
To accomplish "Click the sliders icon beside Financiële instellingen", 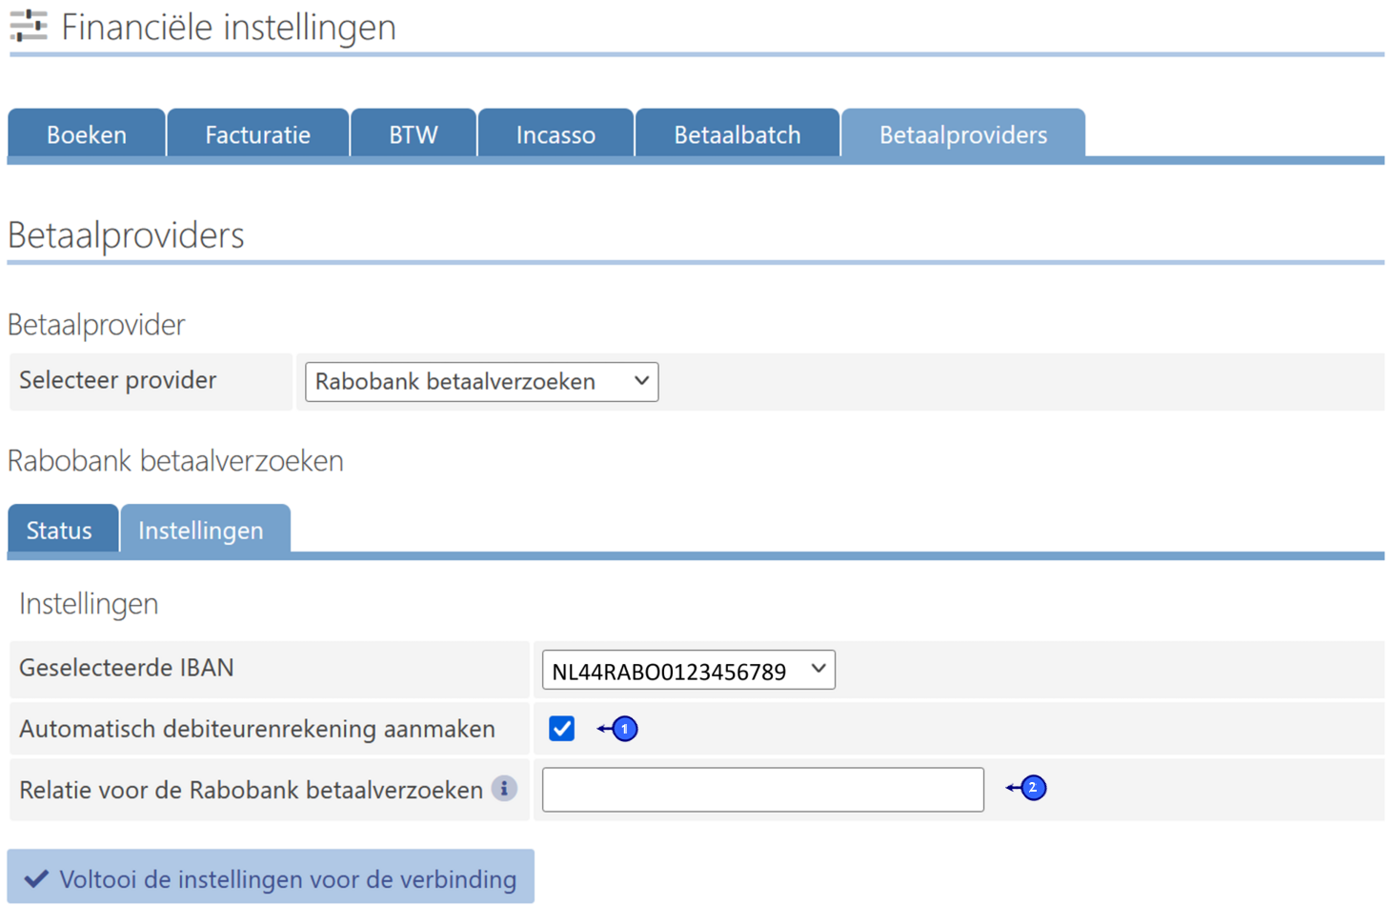I will click(29, 26).
